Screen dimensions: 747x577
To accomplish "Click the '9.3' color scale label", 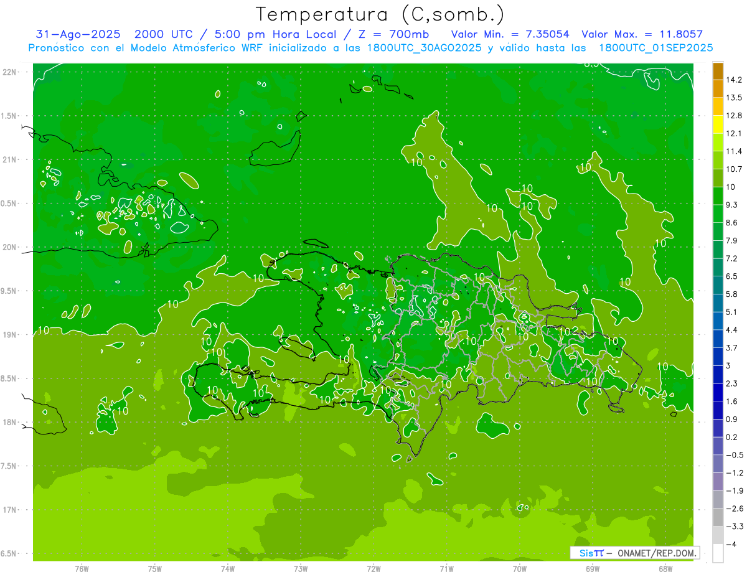I will click(x=732, y=205).
